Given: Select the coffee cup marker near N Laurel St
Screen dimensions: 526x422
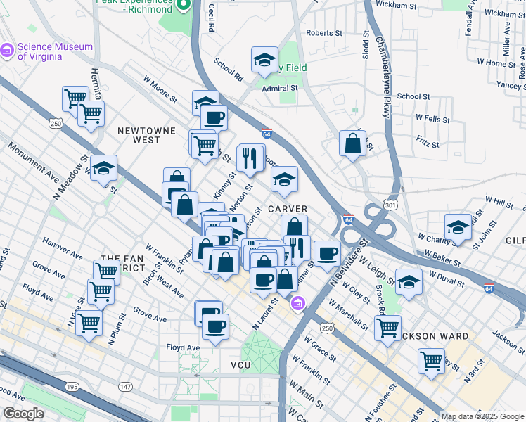Looking at the screenshot, I should 263,281.
